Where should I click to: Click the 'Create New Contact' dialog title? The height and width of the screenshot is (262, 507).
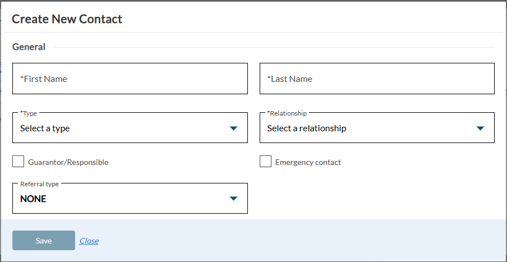pos(67,19)
